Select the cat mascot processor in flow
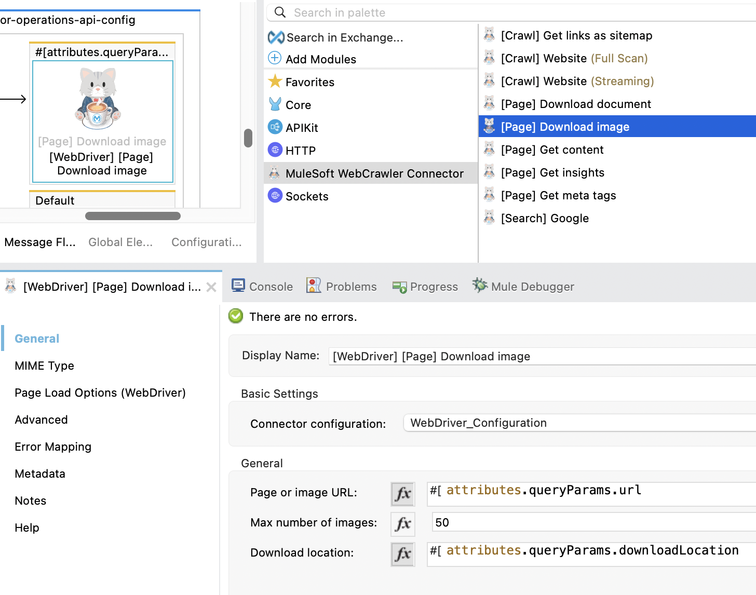The image size is (756, 595). pos(102,121)
